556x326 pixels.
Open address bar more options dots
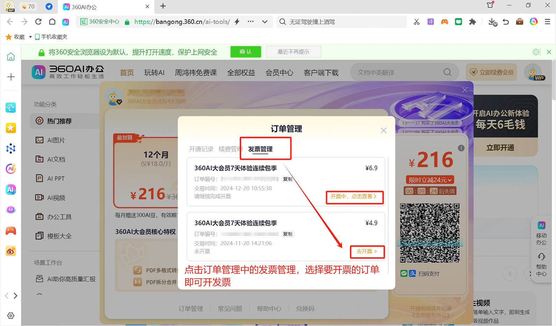(250, 22)
